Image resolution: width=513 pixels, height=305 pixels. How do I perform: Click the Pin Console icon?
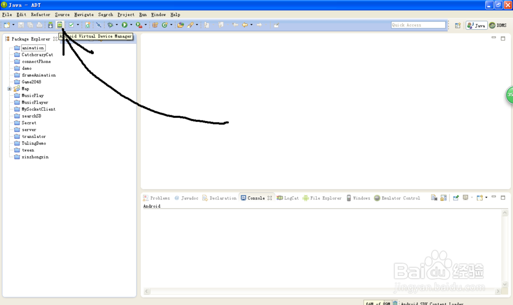tap(456, 198)
